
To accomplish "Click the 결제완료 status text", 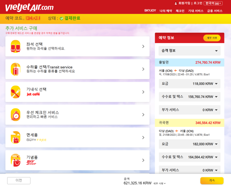I will point(72,18).
